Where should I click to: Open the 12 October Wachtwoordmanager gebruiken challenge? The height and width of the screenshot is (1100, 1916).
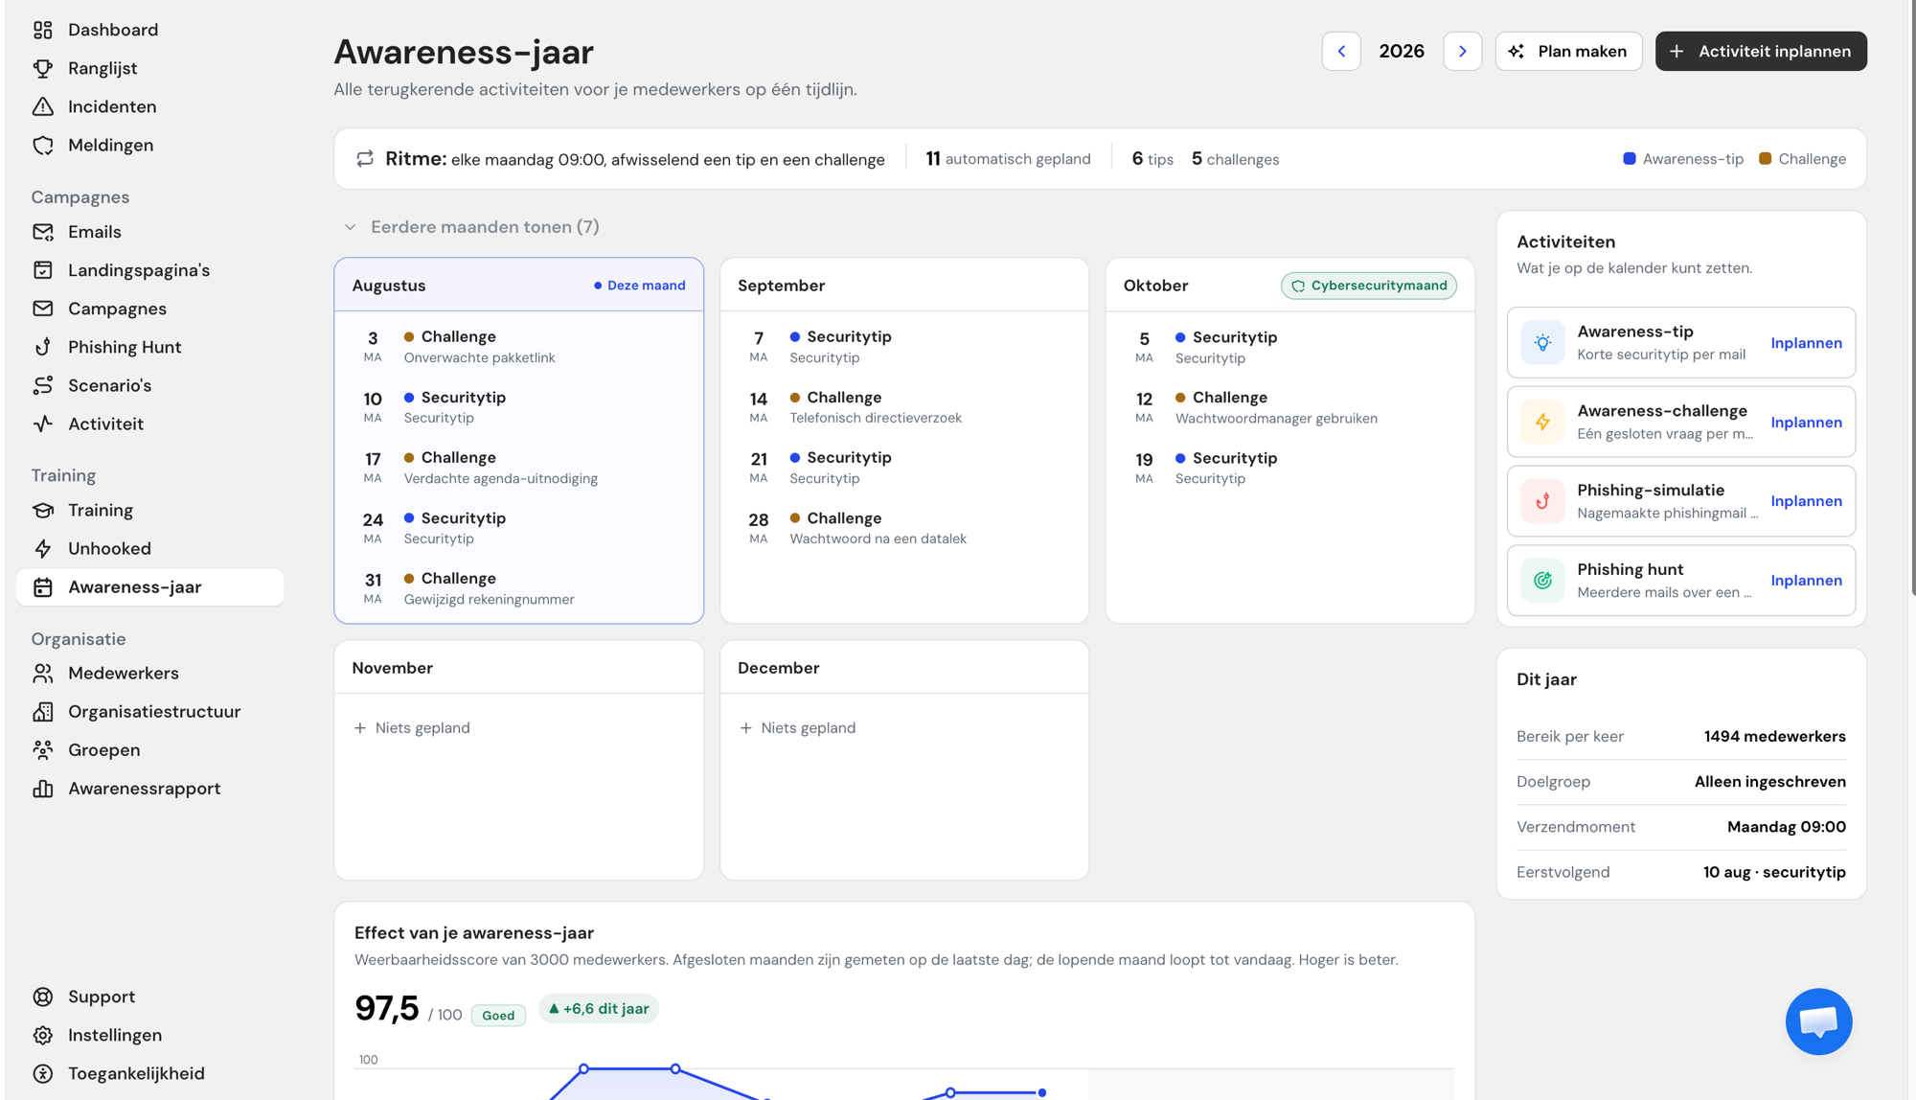tap(1289, 407)
